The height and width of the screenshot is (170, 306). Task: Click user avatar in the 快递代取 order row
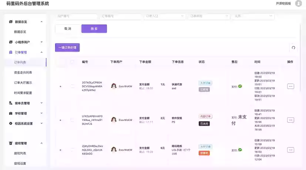(x=114, y=86)
